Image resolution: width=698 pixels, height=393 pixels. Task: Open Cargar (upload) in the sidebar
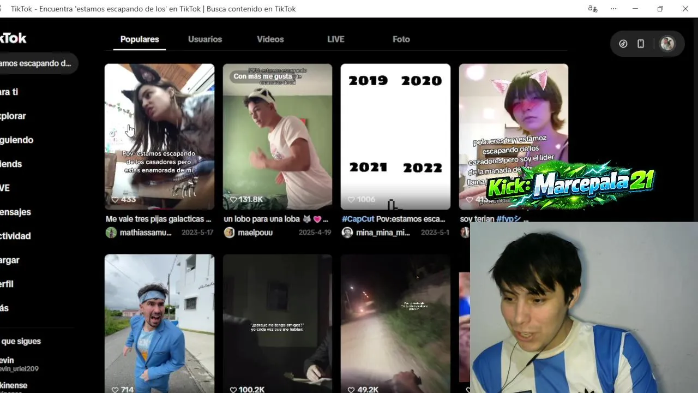[10, 260]
